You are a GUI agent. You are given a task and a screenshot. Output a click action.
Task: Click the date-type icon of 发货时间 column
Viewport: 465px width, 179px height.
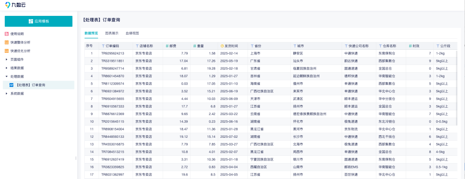tap(222, 46)
